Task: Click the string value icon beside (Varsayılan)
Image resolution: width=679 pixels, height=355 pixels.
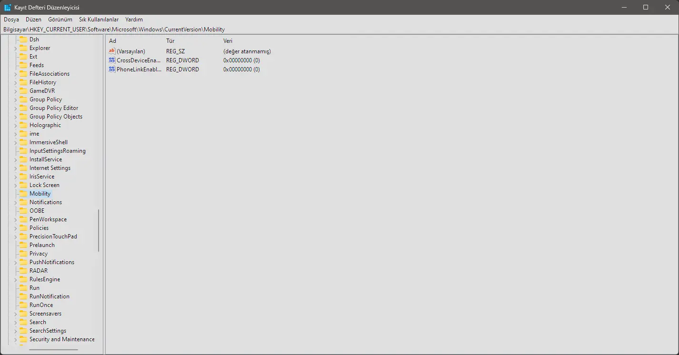Action: pyautogui.click(x=112, y=51)
